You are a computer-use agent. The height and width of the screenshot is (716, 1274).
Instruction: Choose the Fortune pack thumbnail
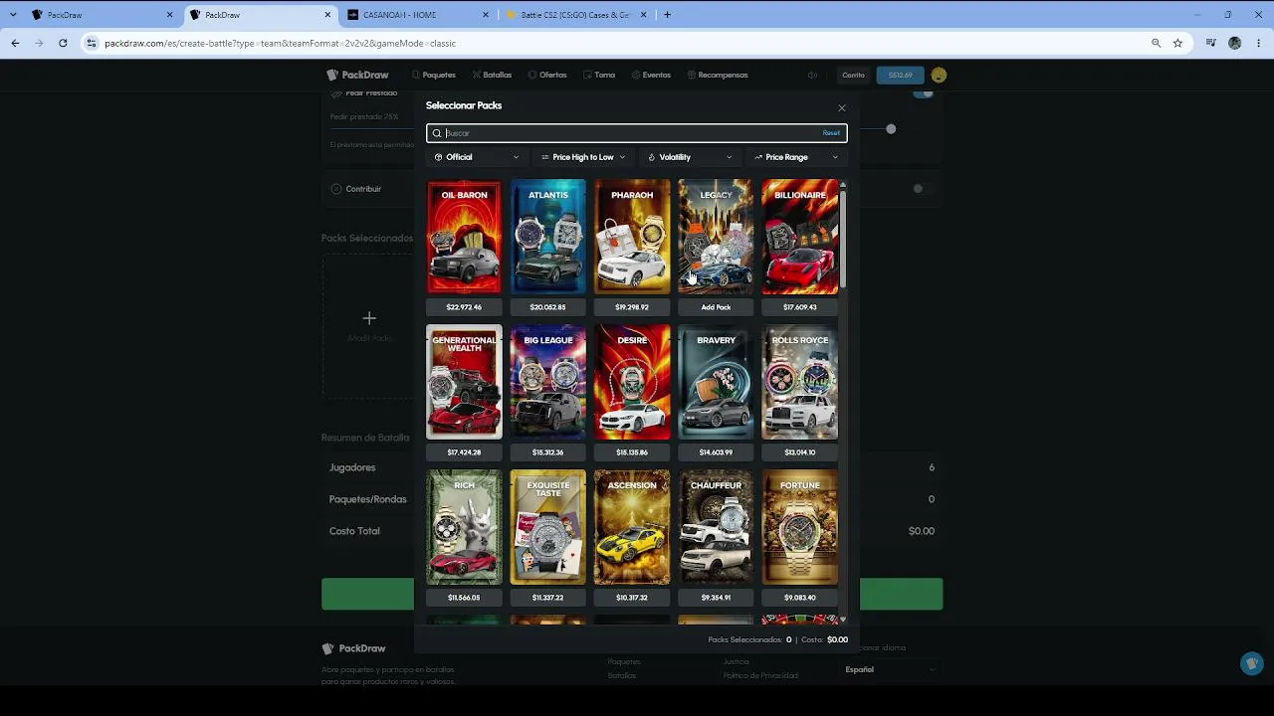(800, 527)
